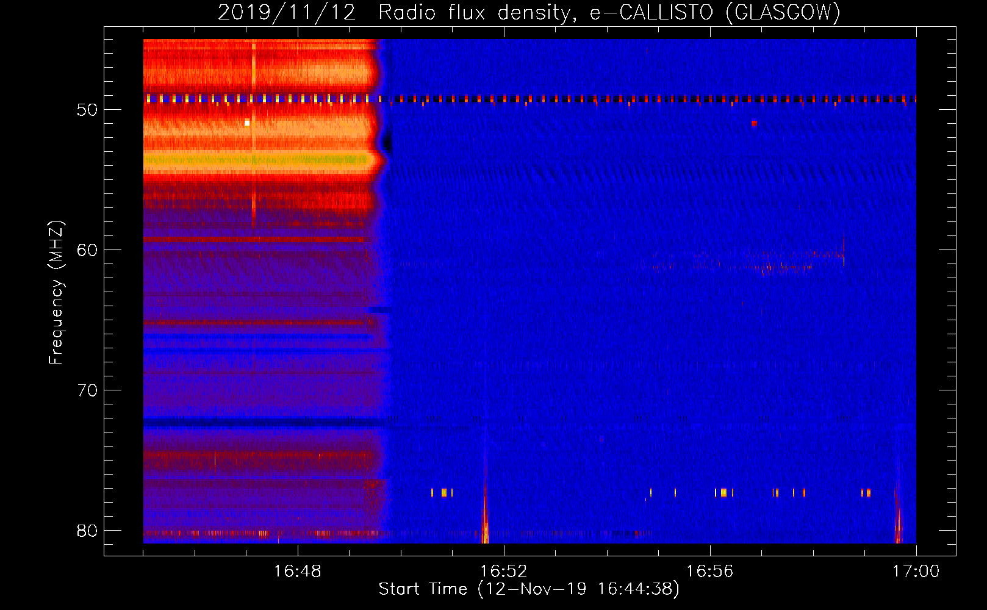
Task: Click the "16:52" time tick label
Action: (x=504, y=571)
